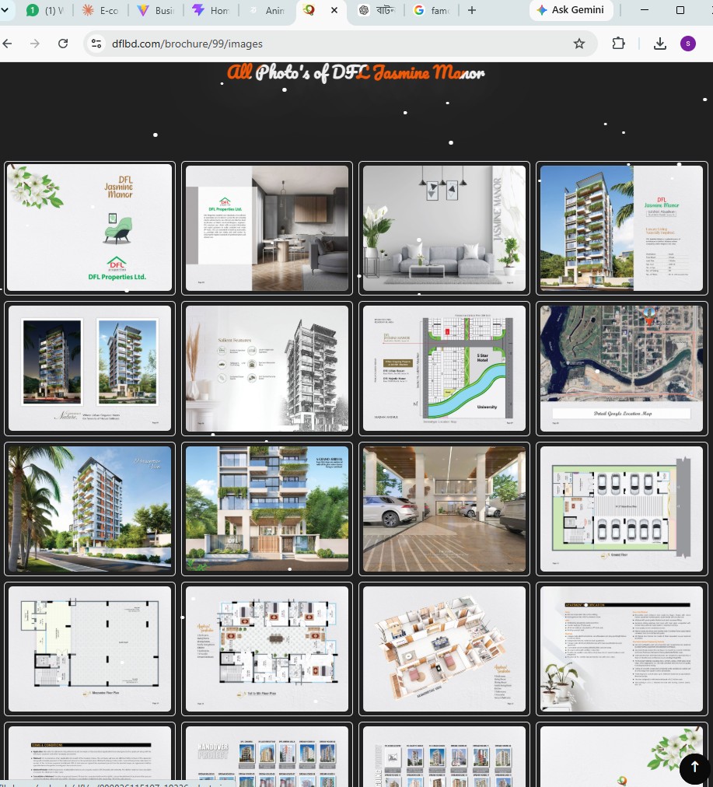Open the purple profile avatar

click(x=687, y=44)
